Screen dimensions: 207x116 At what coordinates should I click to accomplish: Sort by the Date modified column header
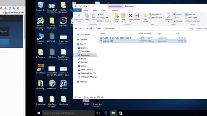pos(145,34)
